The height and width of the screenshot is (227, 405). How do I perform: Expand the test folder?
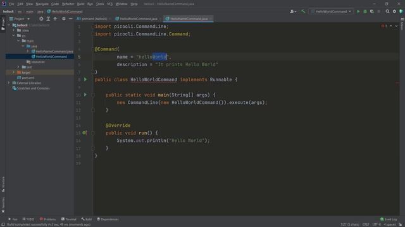pyautogui.click(x=18, y=67)
